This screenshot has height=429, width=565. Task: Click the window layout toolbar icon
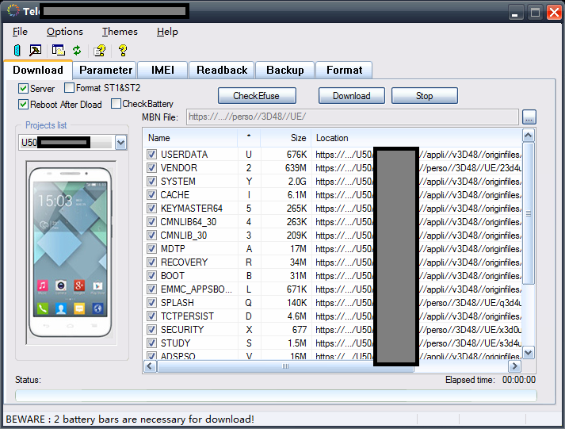click(x=59, y=51)
